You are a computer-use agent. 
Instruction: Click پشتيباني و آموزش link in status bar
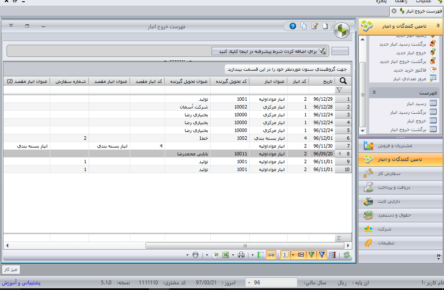(21, 282)
